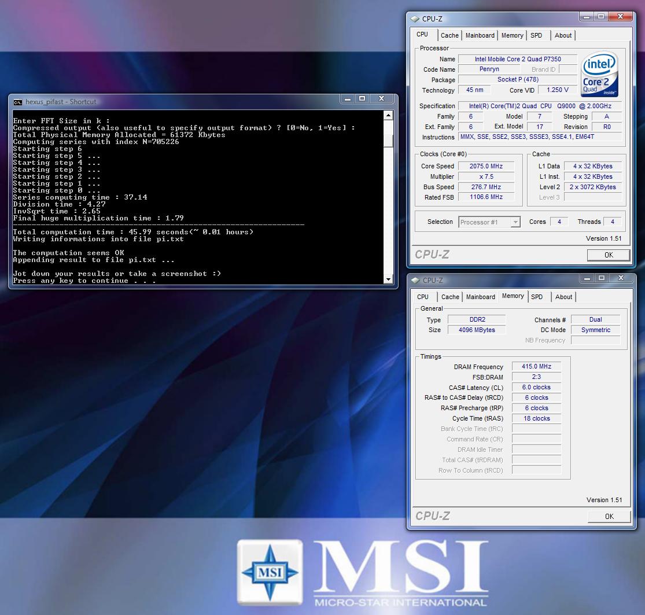The width and height of the screenshot is (645, 615).
Task: Maximize the hexus_pifast console window
Action: tap(362, 99)
